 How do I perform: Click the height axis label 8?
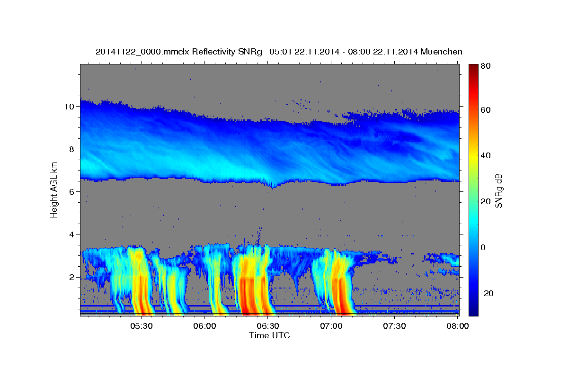point(72,149)
